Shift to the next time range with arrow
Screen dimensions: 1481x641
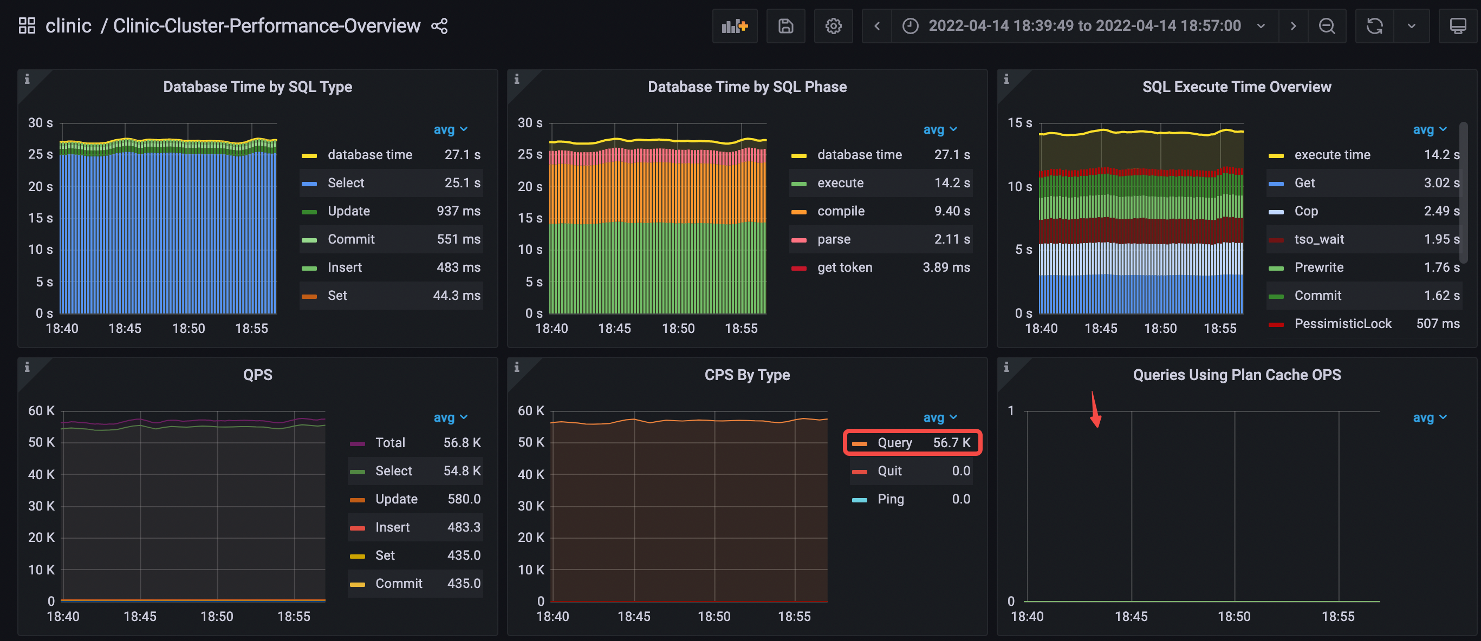coord(1293,25)
